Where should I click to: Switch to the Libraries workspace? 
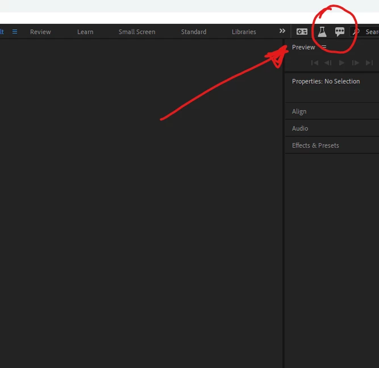[244, 32]
